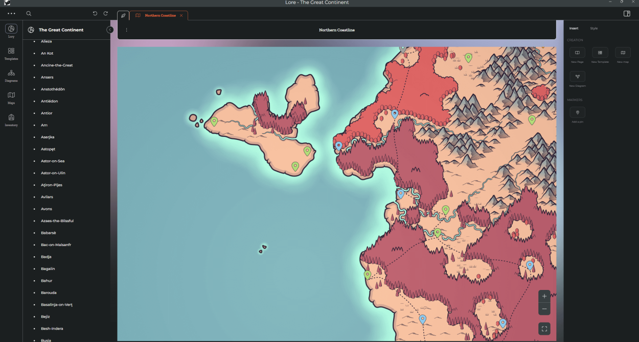Undo the last action
This screenshot has height=342, width=639.
(95, 14)
